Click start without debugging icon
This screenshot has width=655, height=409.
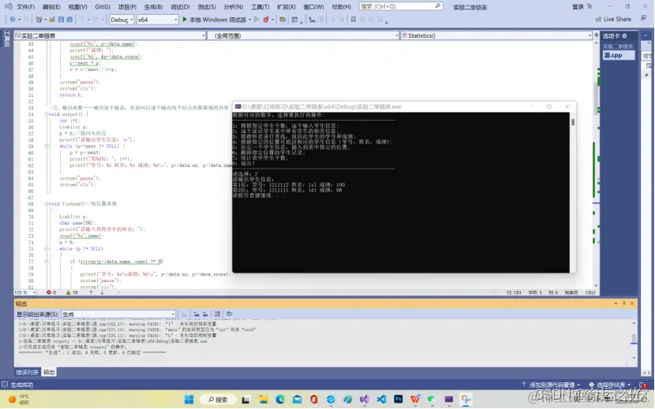coord(256,20)
